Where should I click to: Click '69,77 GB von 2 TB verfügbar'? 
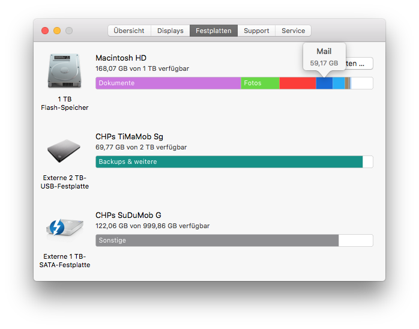tap(141, 147)
